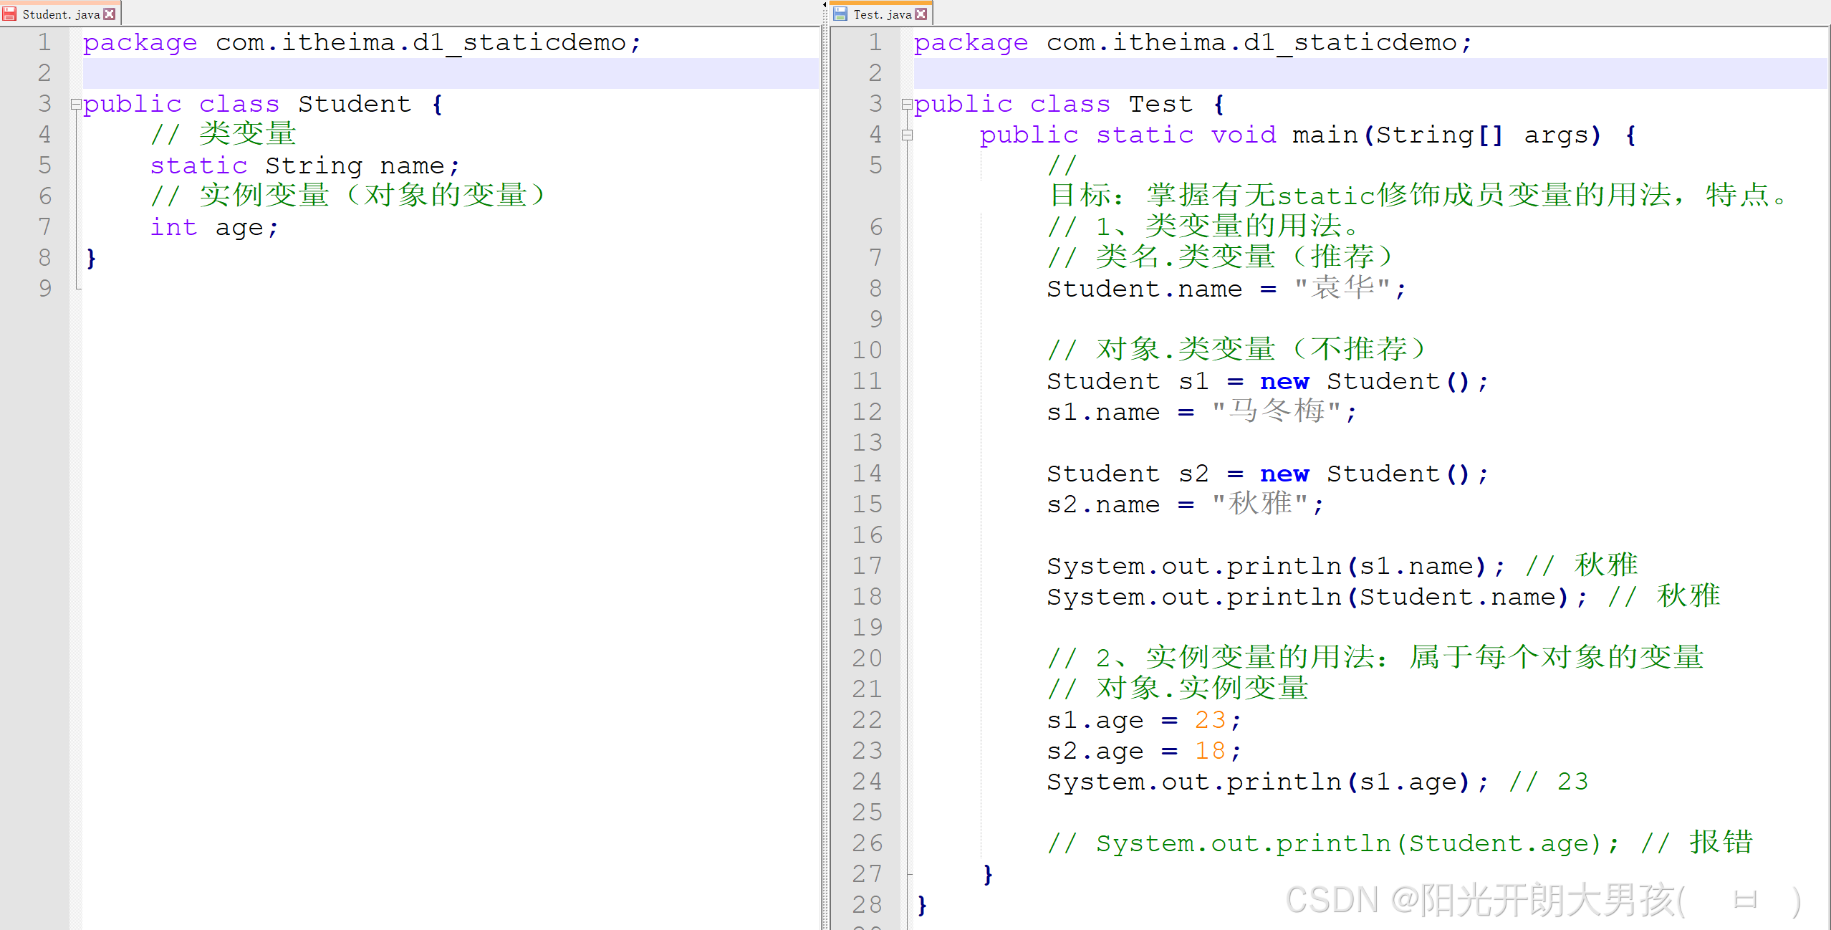Image resolution: width=1831 pixels, height=930 pixels.
Task: Place cursor on 'int age;' line
Action: (x=213, y=228)
